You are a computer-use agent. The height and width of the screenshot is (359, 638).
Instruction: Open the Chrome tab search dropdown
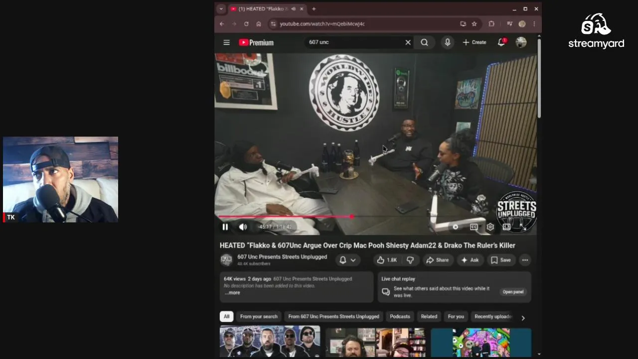tap(221, 9)
